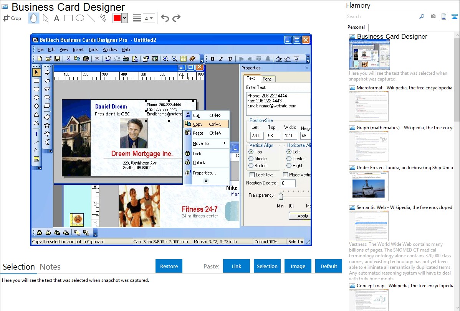Viewport: 460px width, 311px height.
Task: Click the Underline U formatting icon
Action: click(x=230, y=59)
